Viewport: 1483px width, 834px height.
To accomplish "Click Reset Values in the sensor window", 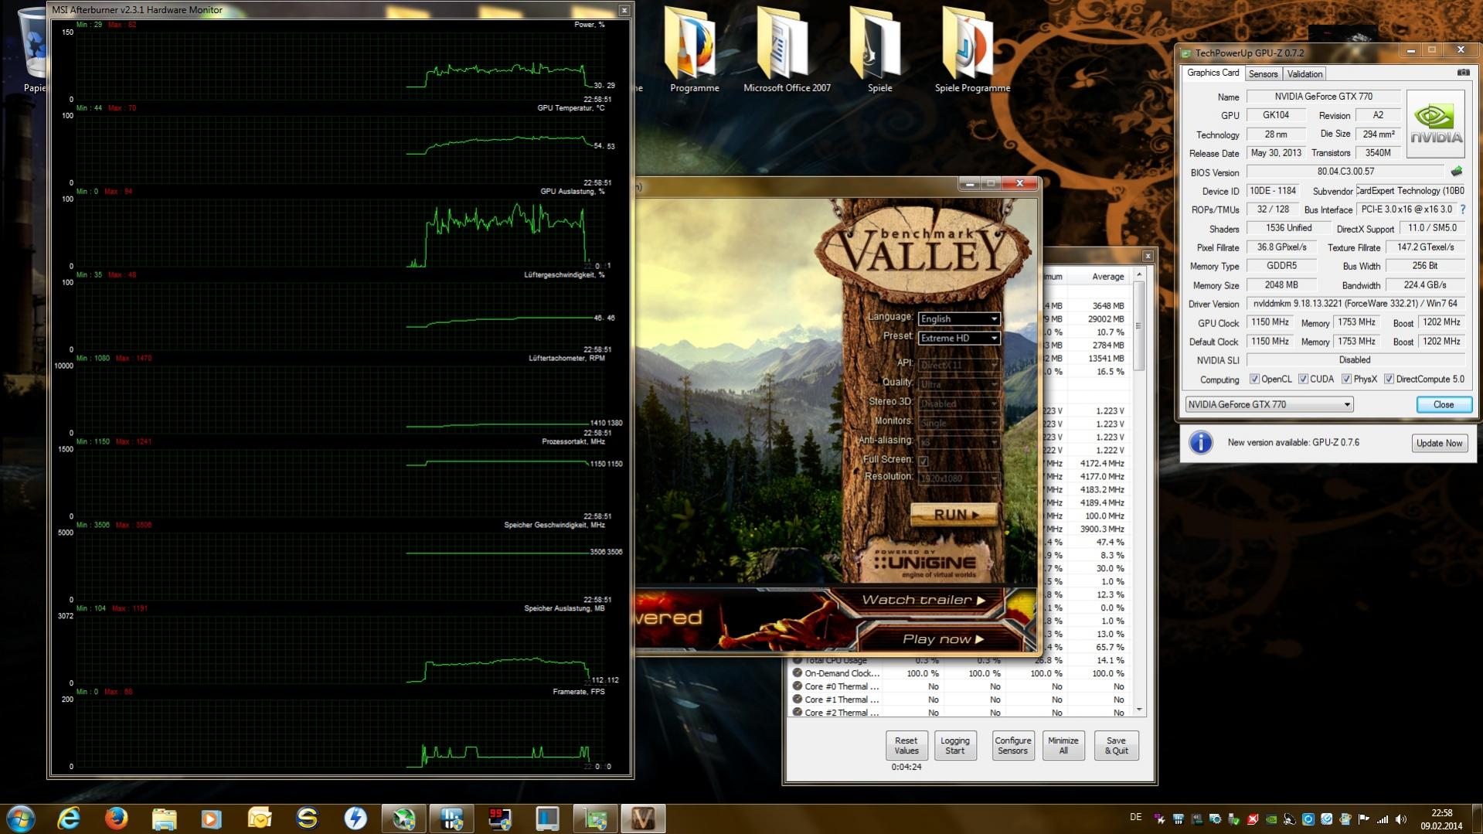I will (x=906, y=745).
